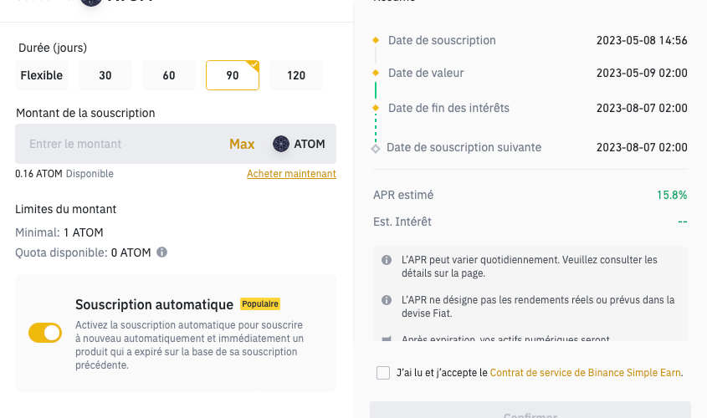Image resolution: width=707 pixels, height=418 pixels.
Task: Click the info icon beside Quota disponible
Action: (x=162, y=252)
